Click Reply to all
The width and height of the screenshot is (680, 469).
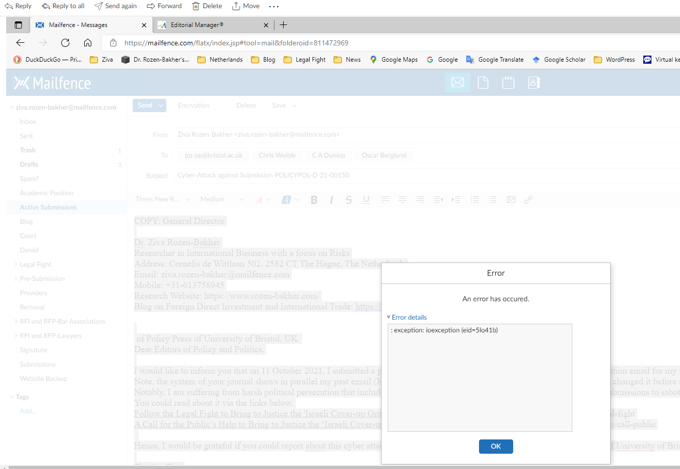pos(63,6)
